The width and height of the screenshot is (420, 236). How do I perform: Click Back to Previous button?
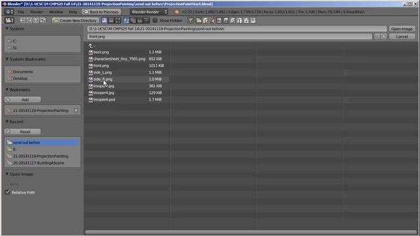[101, 12]
